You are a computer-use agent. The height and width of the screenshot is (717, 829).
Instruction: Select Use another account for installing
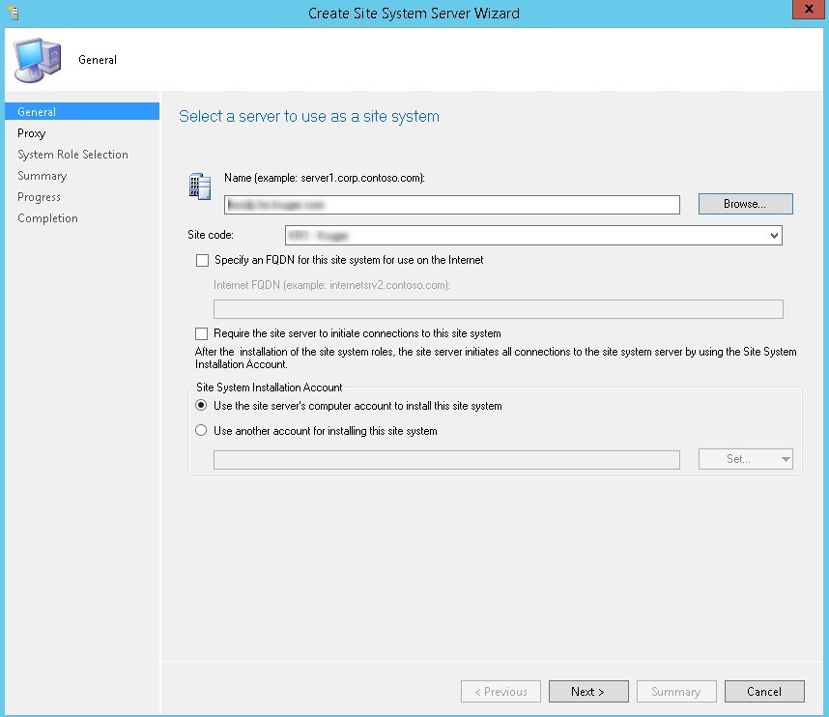(x=201, y=430)
